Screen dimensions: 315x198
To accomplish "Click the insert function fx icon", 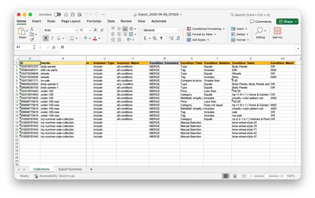I will coord(54,47).
